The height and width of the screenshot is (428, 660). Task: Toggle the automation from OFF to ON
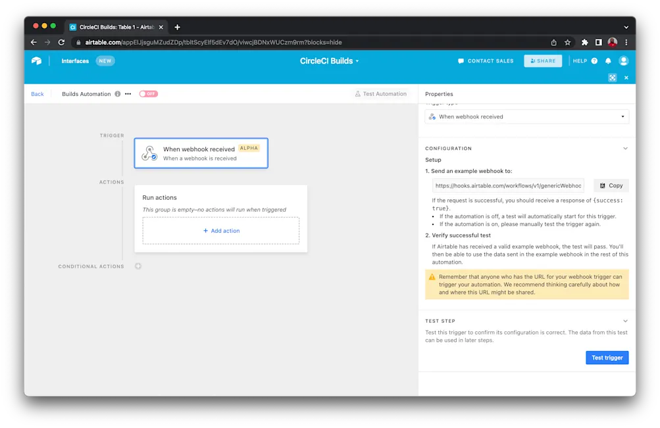pyautogui.click(x=148, y=93)
